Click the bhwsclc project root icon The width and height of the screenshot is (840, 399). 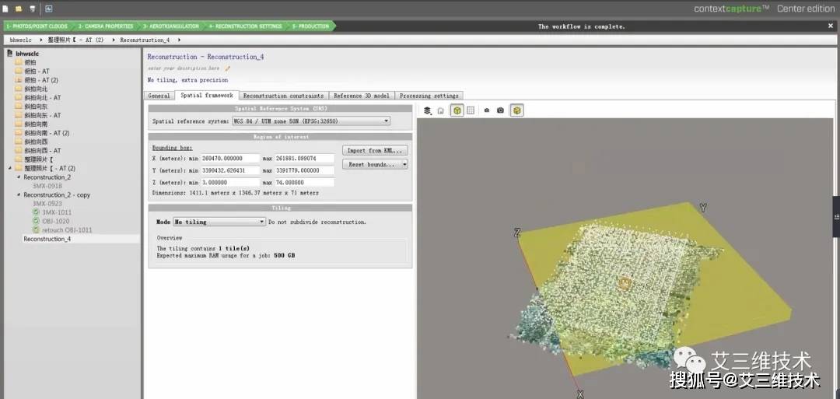tap(9, 54)
